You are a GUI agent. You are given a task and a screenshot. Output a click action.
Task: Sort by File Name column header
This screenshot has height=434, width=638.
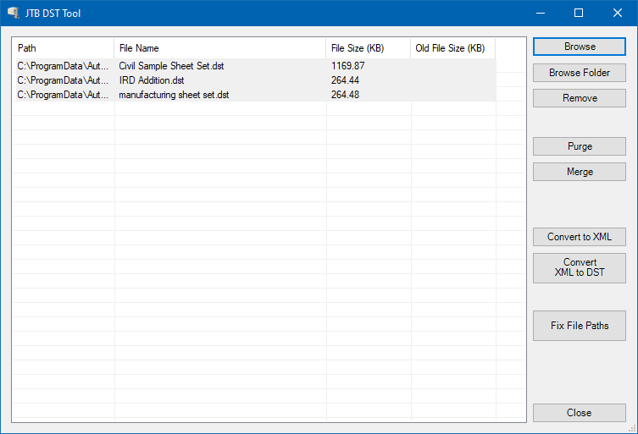220,48
